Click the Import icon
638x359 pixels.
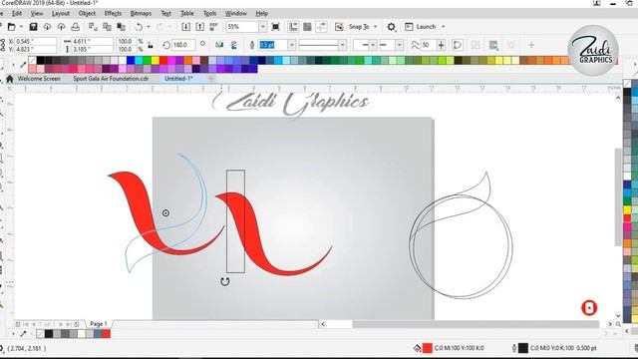pyautogui.click(x=185, y=27)
